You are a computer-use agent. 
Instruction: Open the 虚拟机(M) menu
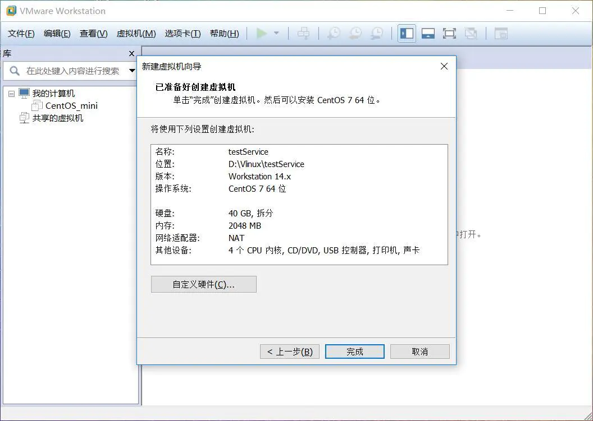(x=136, y=34)
